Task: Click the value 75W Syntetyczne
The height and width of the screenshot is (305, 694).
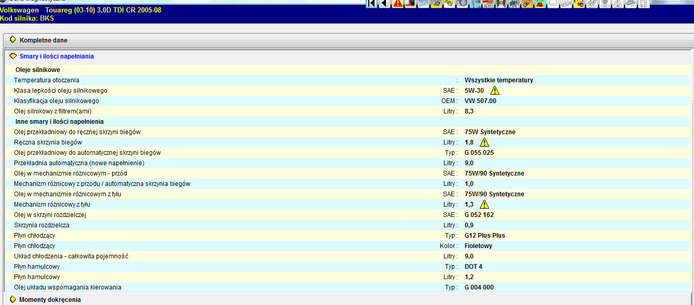Action: click(490, 132)
